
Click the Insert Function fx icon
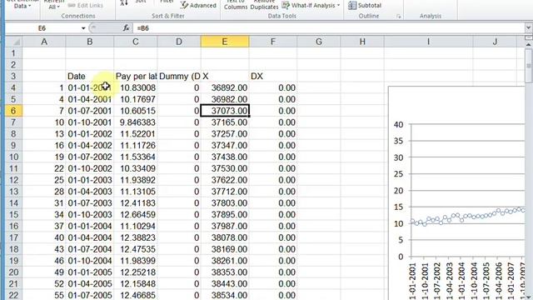pos(126,27)
